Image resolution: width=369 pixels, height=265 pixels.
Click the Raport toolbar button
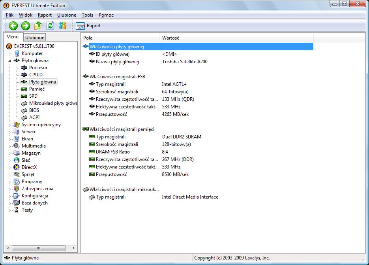tap(88, 26)
